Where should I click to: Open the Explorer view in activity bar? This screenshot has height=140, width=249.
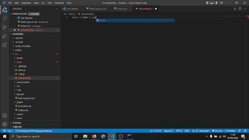pos(5,10)
